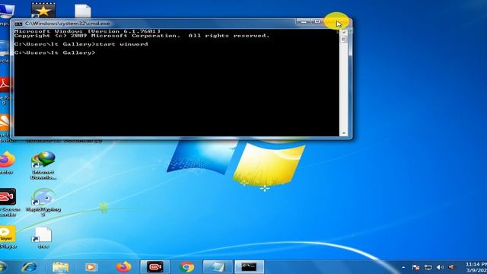This screenshot has height=274, width=487.
Task: Select the gold star desktop shortcut
Action: pos(43,11)
